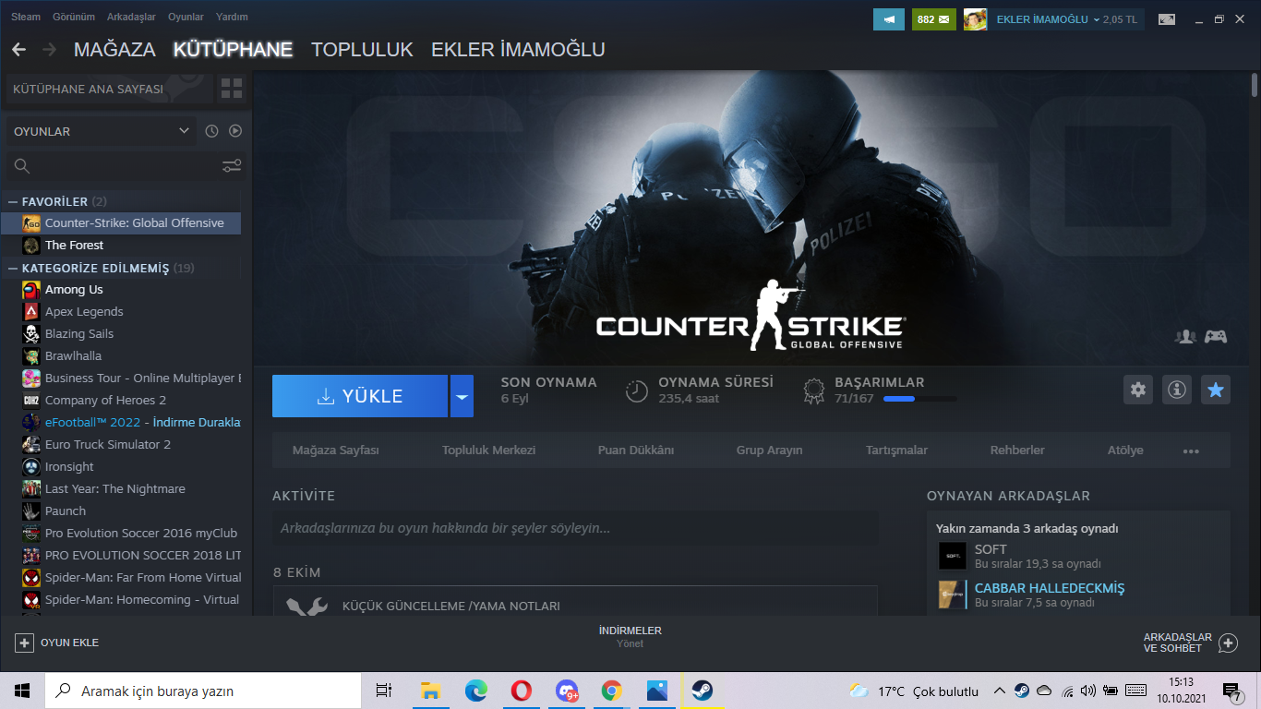
Task: Click the profile avatar picture
Action: click(x=976, y=19)
